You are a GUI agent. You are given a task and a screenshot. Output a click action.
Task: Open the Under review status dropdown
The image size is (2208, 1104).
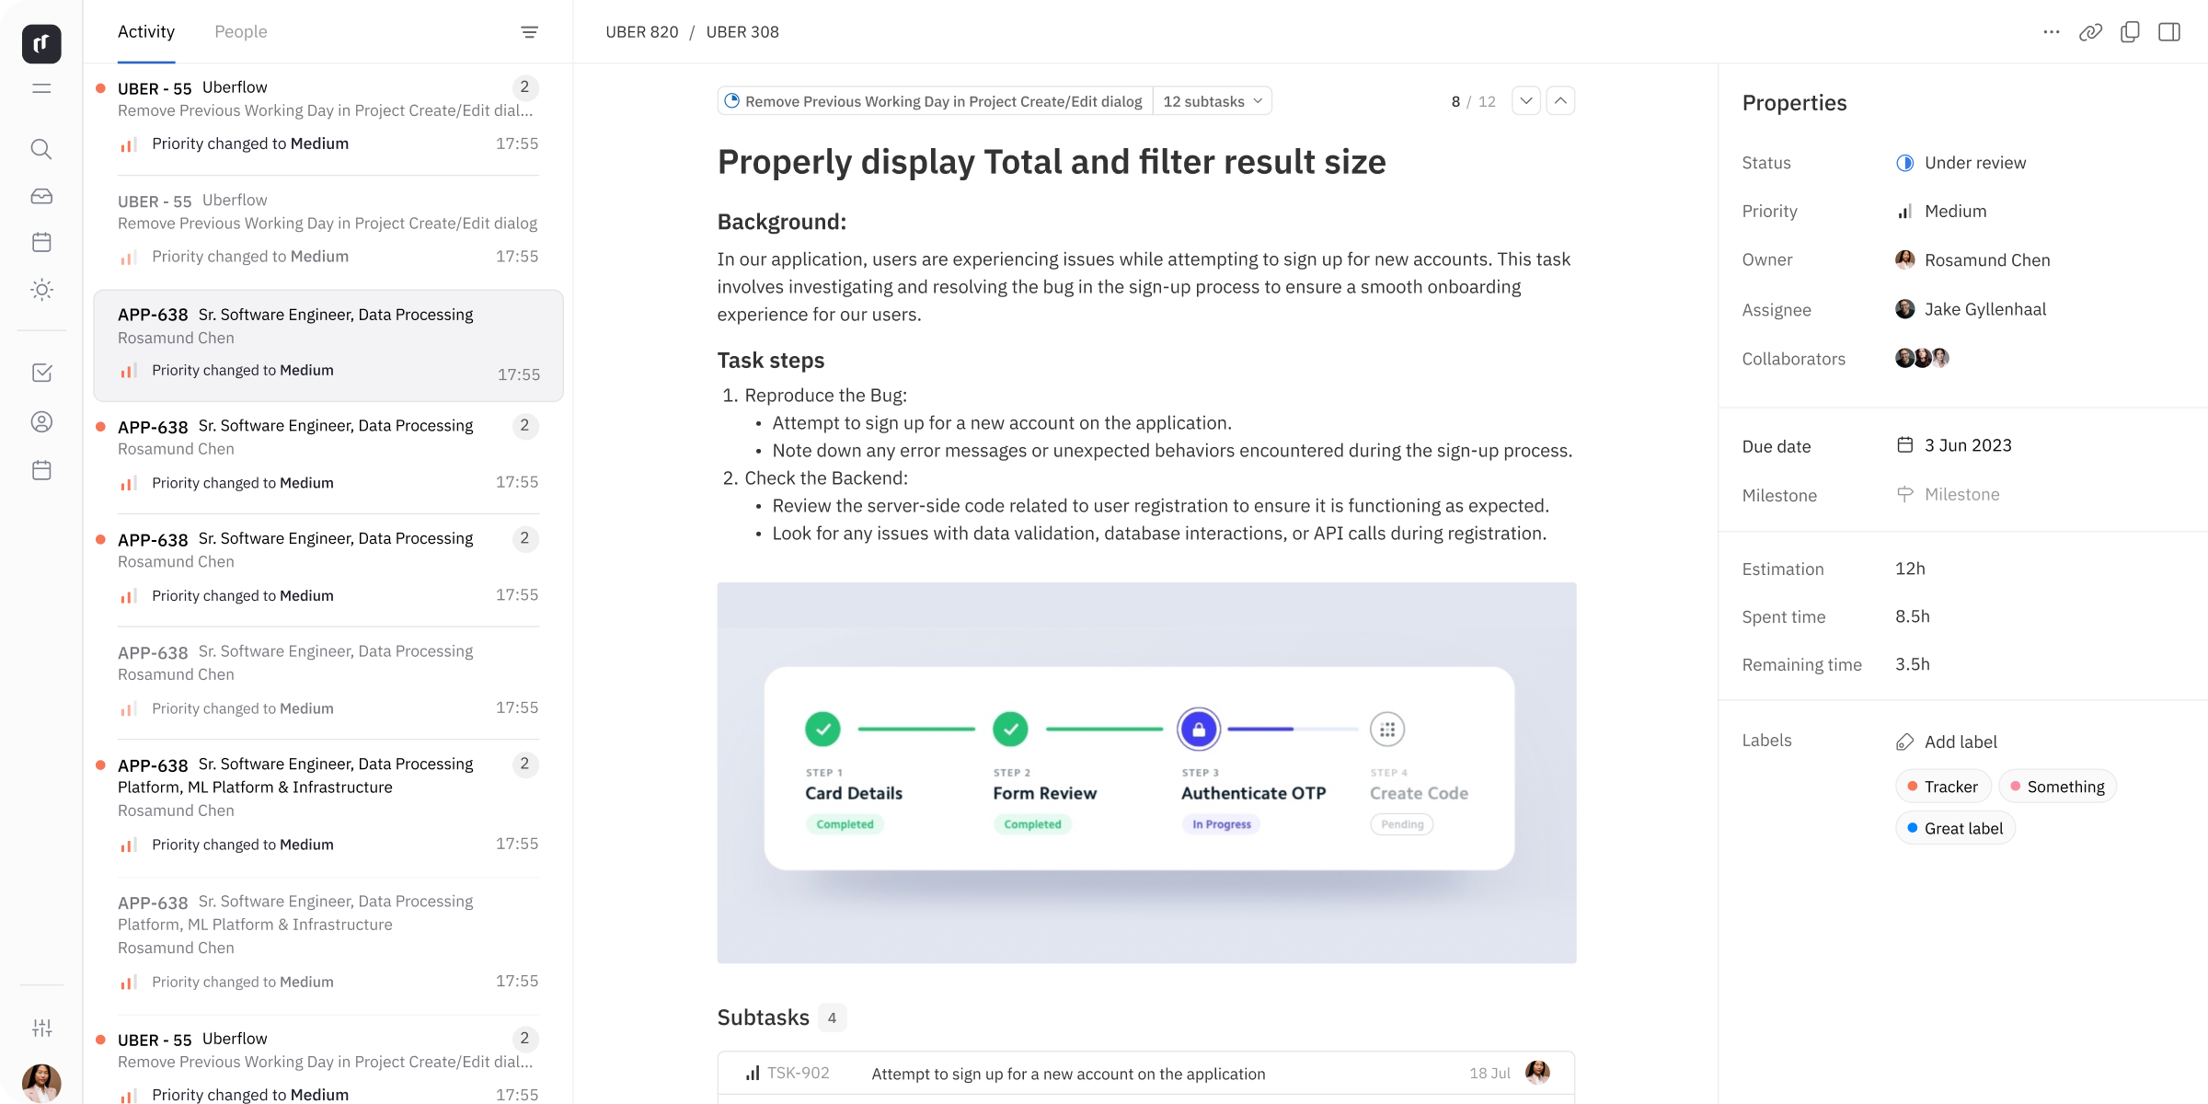tap(1973, 163)
